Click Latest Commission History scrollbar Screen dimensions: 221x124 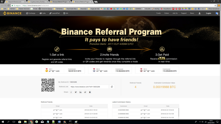(x=179, y=112)
